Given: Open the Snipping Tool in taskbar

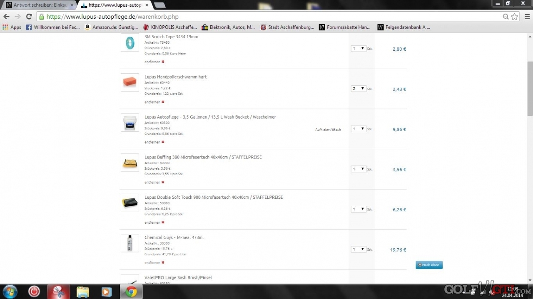Looking at the screenshot, I should coord(58,292).
